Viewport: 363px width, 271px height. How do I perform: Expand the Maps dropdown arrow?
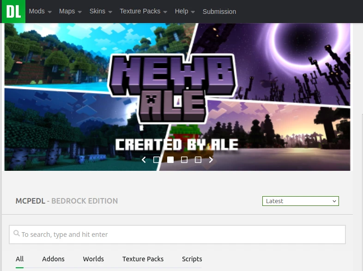79,12
